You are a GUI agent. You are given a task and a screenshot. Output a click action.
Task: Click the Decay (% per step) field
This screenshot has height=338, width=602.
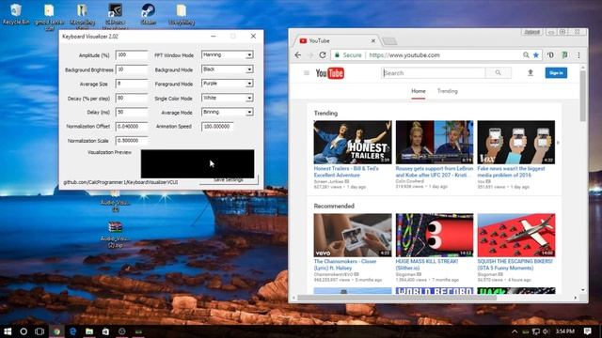(132, 99)
